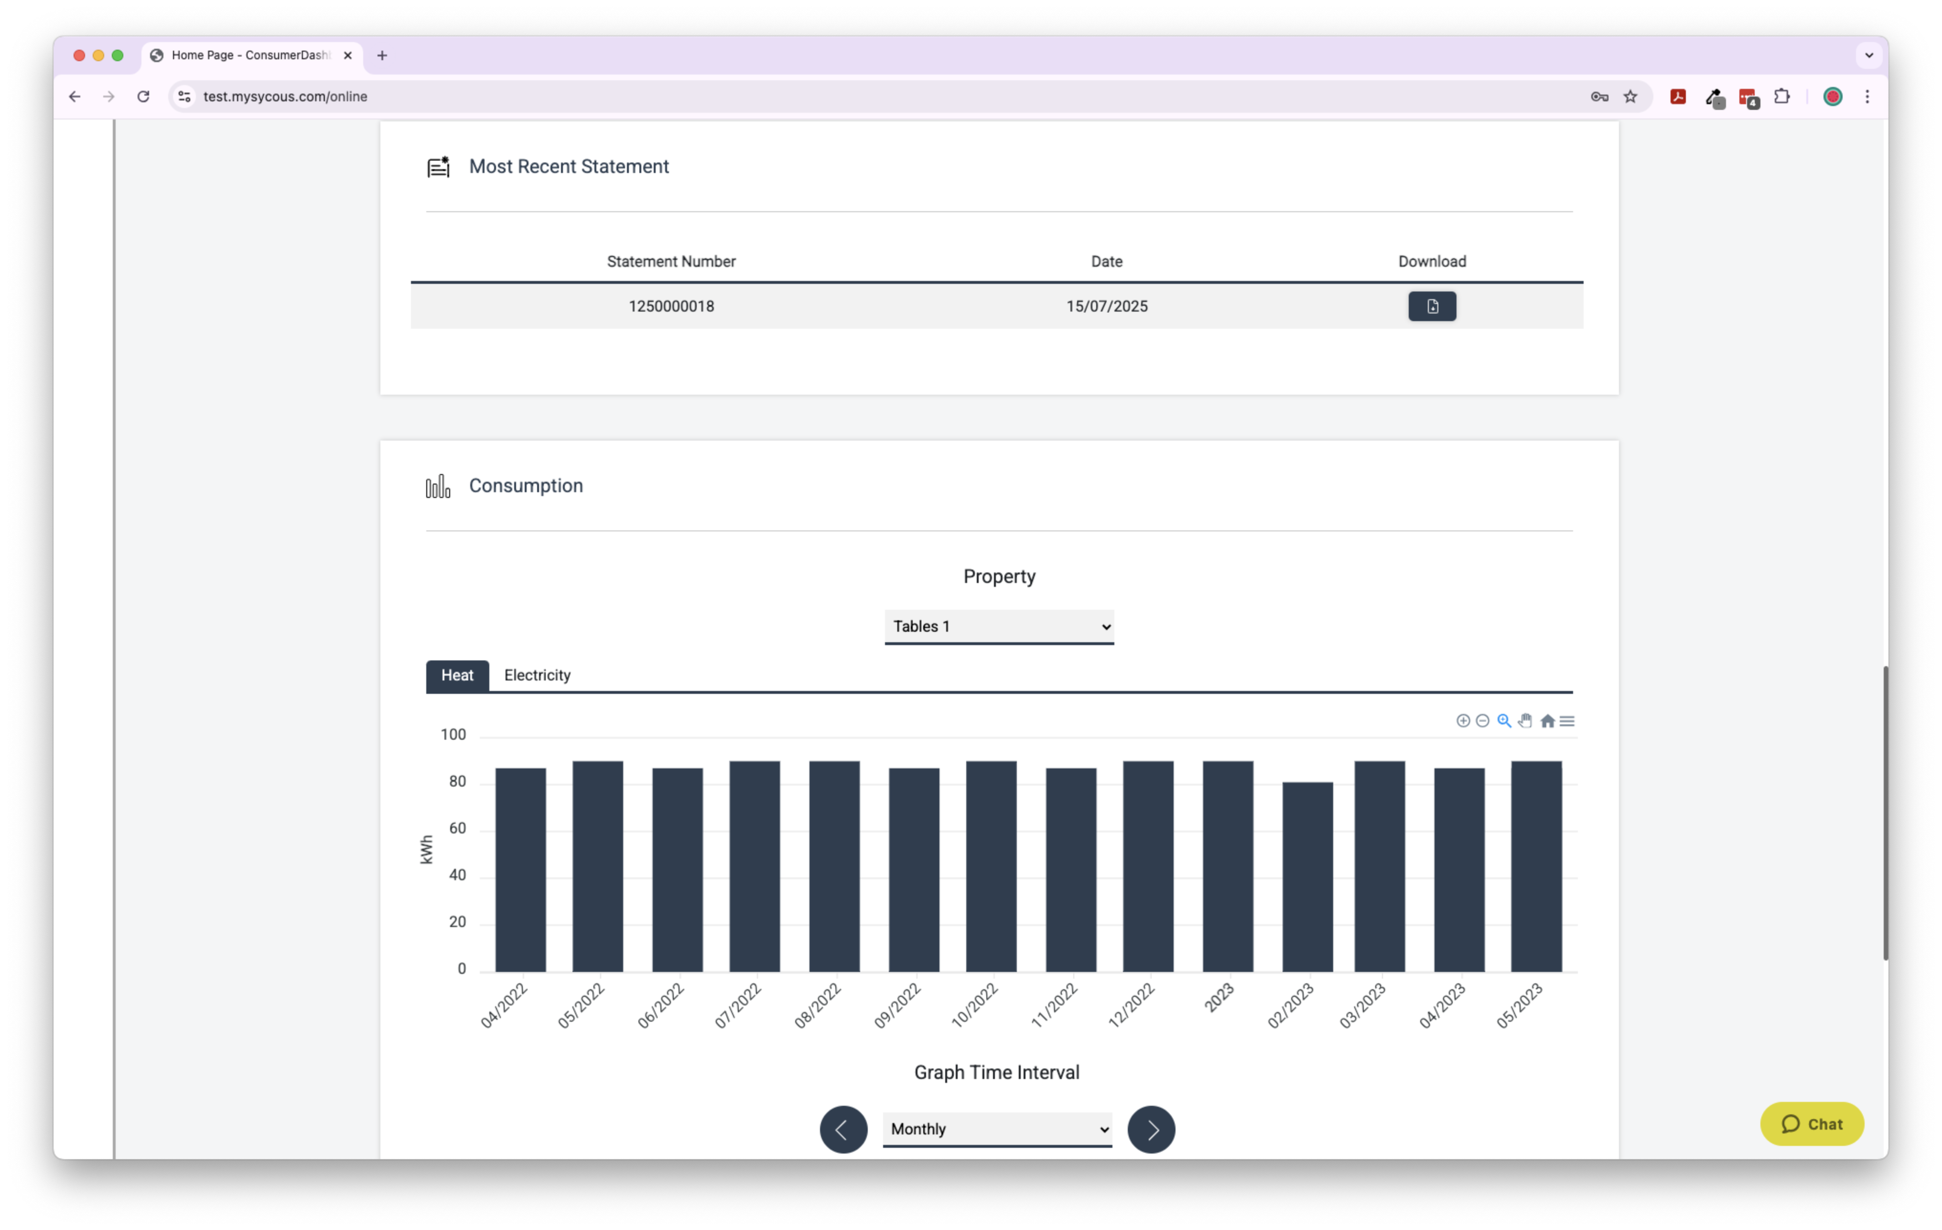Enable the chart panning hand tool
The height and width of the screenshot is (1230, 1942).
(x=1525, y=720)
